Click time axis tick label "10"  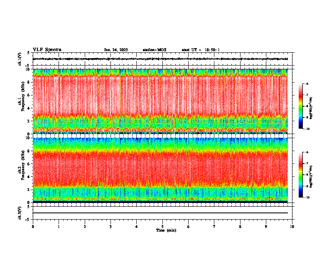pyautogui.click(x=292, y=227)
